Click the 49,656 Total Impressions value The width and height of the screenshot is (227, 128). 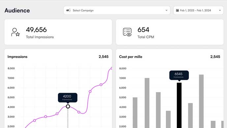pos(36,30)
